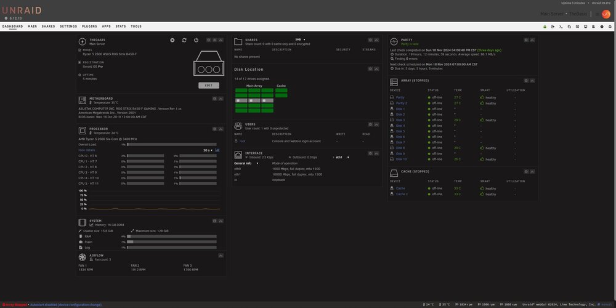
Task: Click the Parity disk off-line status dot
Action: tap(429, 97)
